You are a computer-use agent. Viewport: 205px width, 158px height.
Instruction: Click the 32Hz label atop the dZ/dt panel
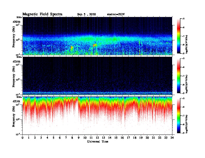pyautogui.click(x=19, y=97)
